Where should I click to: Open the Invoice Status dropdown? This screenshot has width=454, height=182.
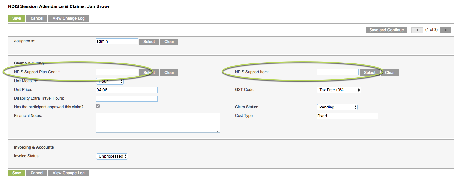(x=112, y=156)
